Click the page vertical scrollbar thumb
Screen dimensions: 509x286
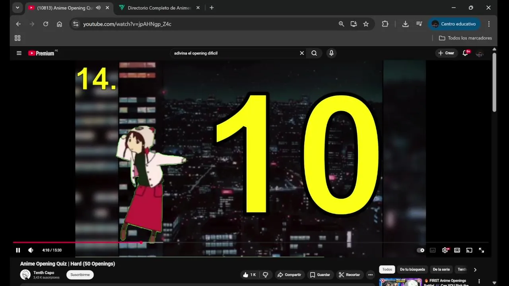(x=494, y=82)
